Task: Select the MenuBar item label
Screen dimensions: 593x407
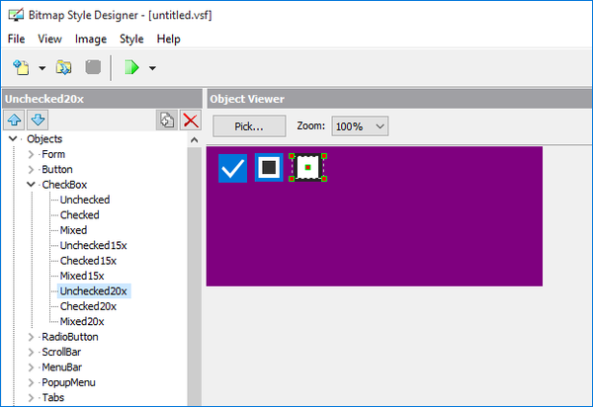Action: [x=61, y=366]
